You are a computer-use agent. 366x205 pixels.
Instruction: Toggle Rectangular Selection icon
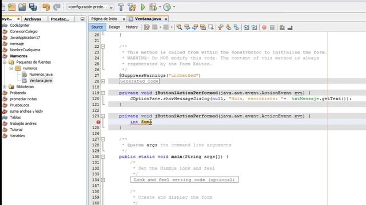coord(211,27)
